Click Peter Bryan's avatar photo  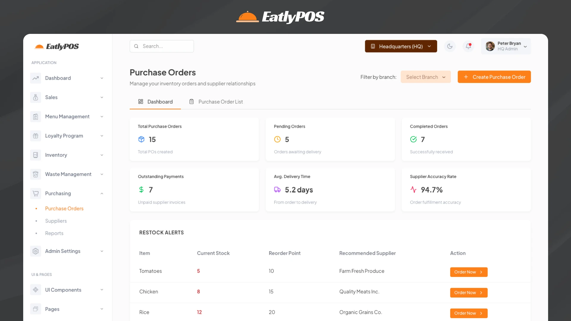click(x=490, y=46)
